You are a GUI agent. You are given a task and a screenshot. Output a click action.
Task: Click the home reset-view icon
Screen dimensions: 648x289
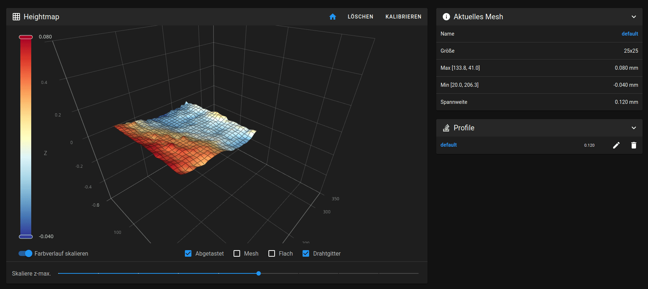[x=333, y=17]
